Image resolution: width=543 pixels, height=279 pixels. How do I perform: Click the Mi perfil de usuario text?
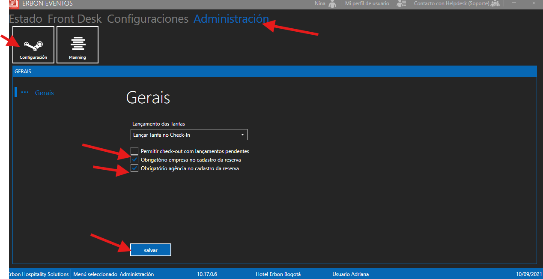tap(367, 3)
